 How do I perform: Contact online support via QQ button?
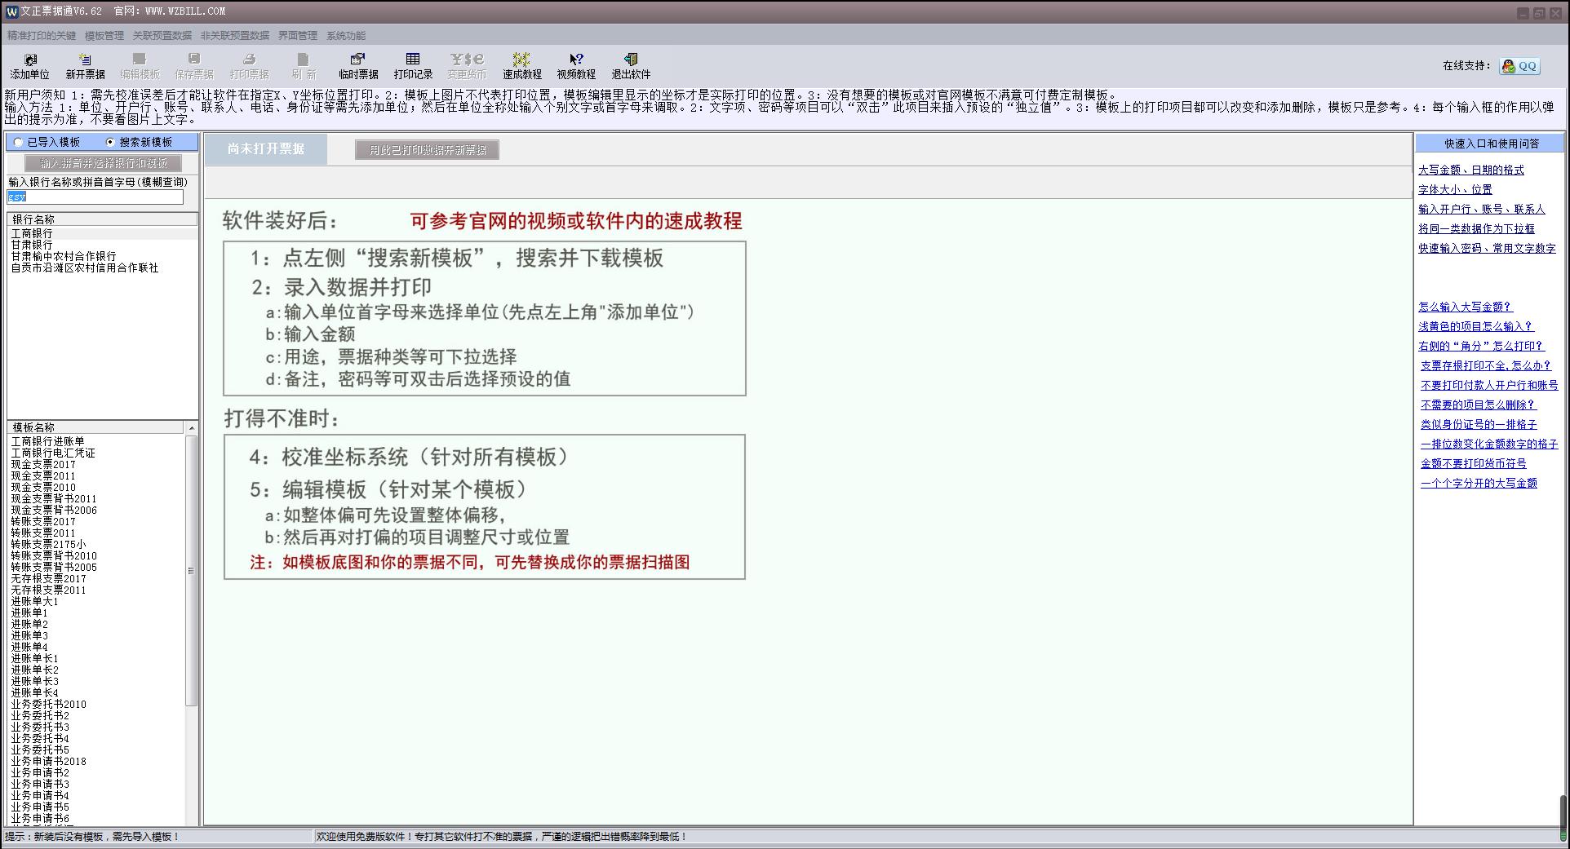pyautogui.click(x=1519, y=66)
